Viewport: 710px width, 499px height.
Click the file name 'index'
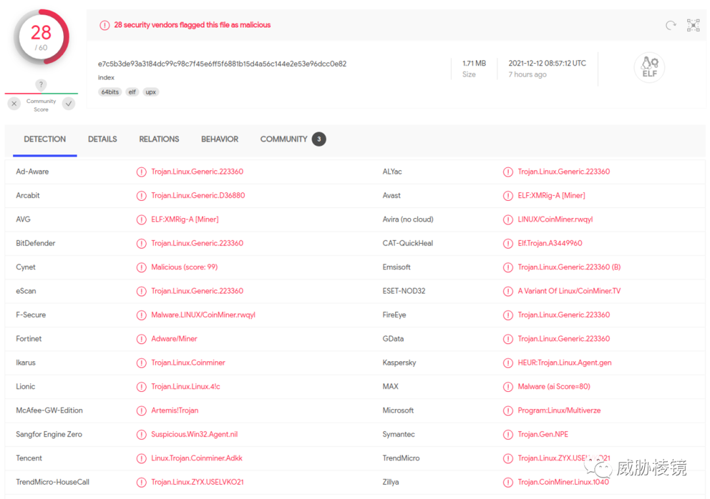(x=106, y=77)
